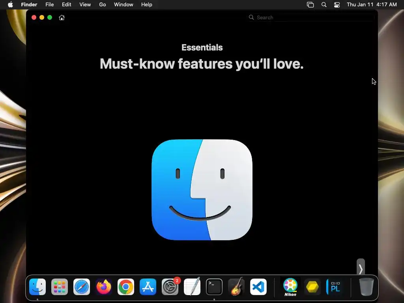Open the Help menu

coord(147,5)
